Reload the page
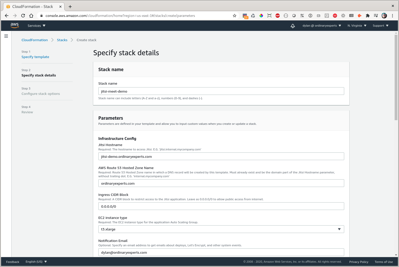Image resolution: width=399 pixels, height=267 pixels. point(23,16)
